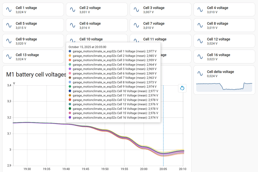Click the Cell delta voltage sine-wave icon
The height and width of the screenshot is (172, 258).
pyautogui.click(x=201, y=74)
